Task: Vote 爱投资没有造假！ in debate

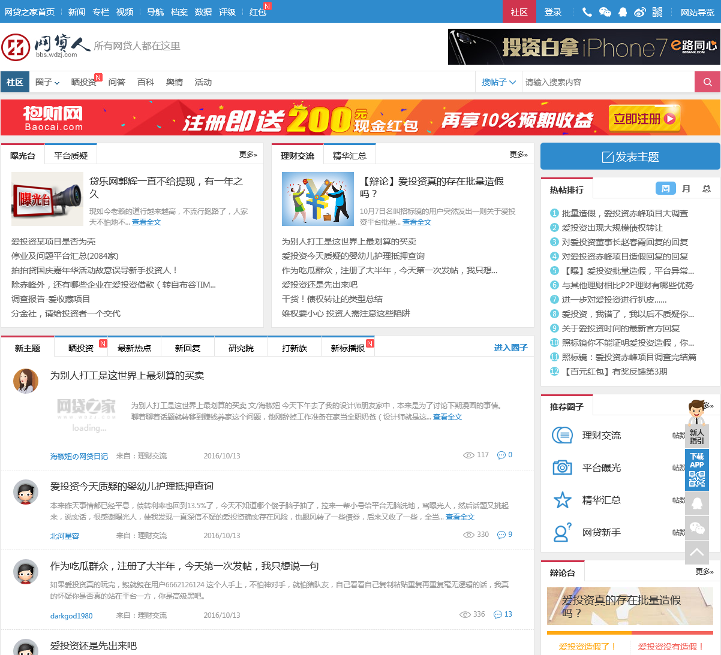Action: point(671,647)
